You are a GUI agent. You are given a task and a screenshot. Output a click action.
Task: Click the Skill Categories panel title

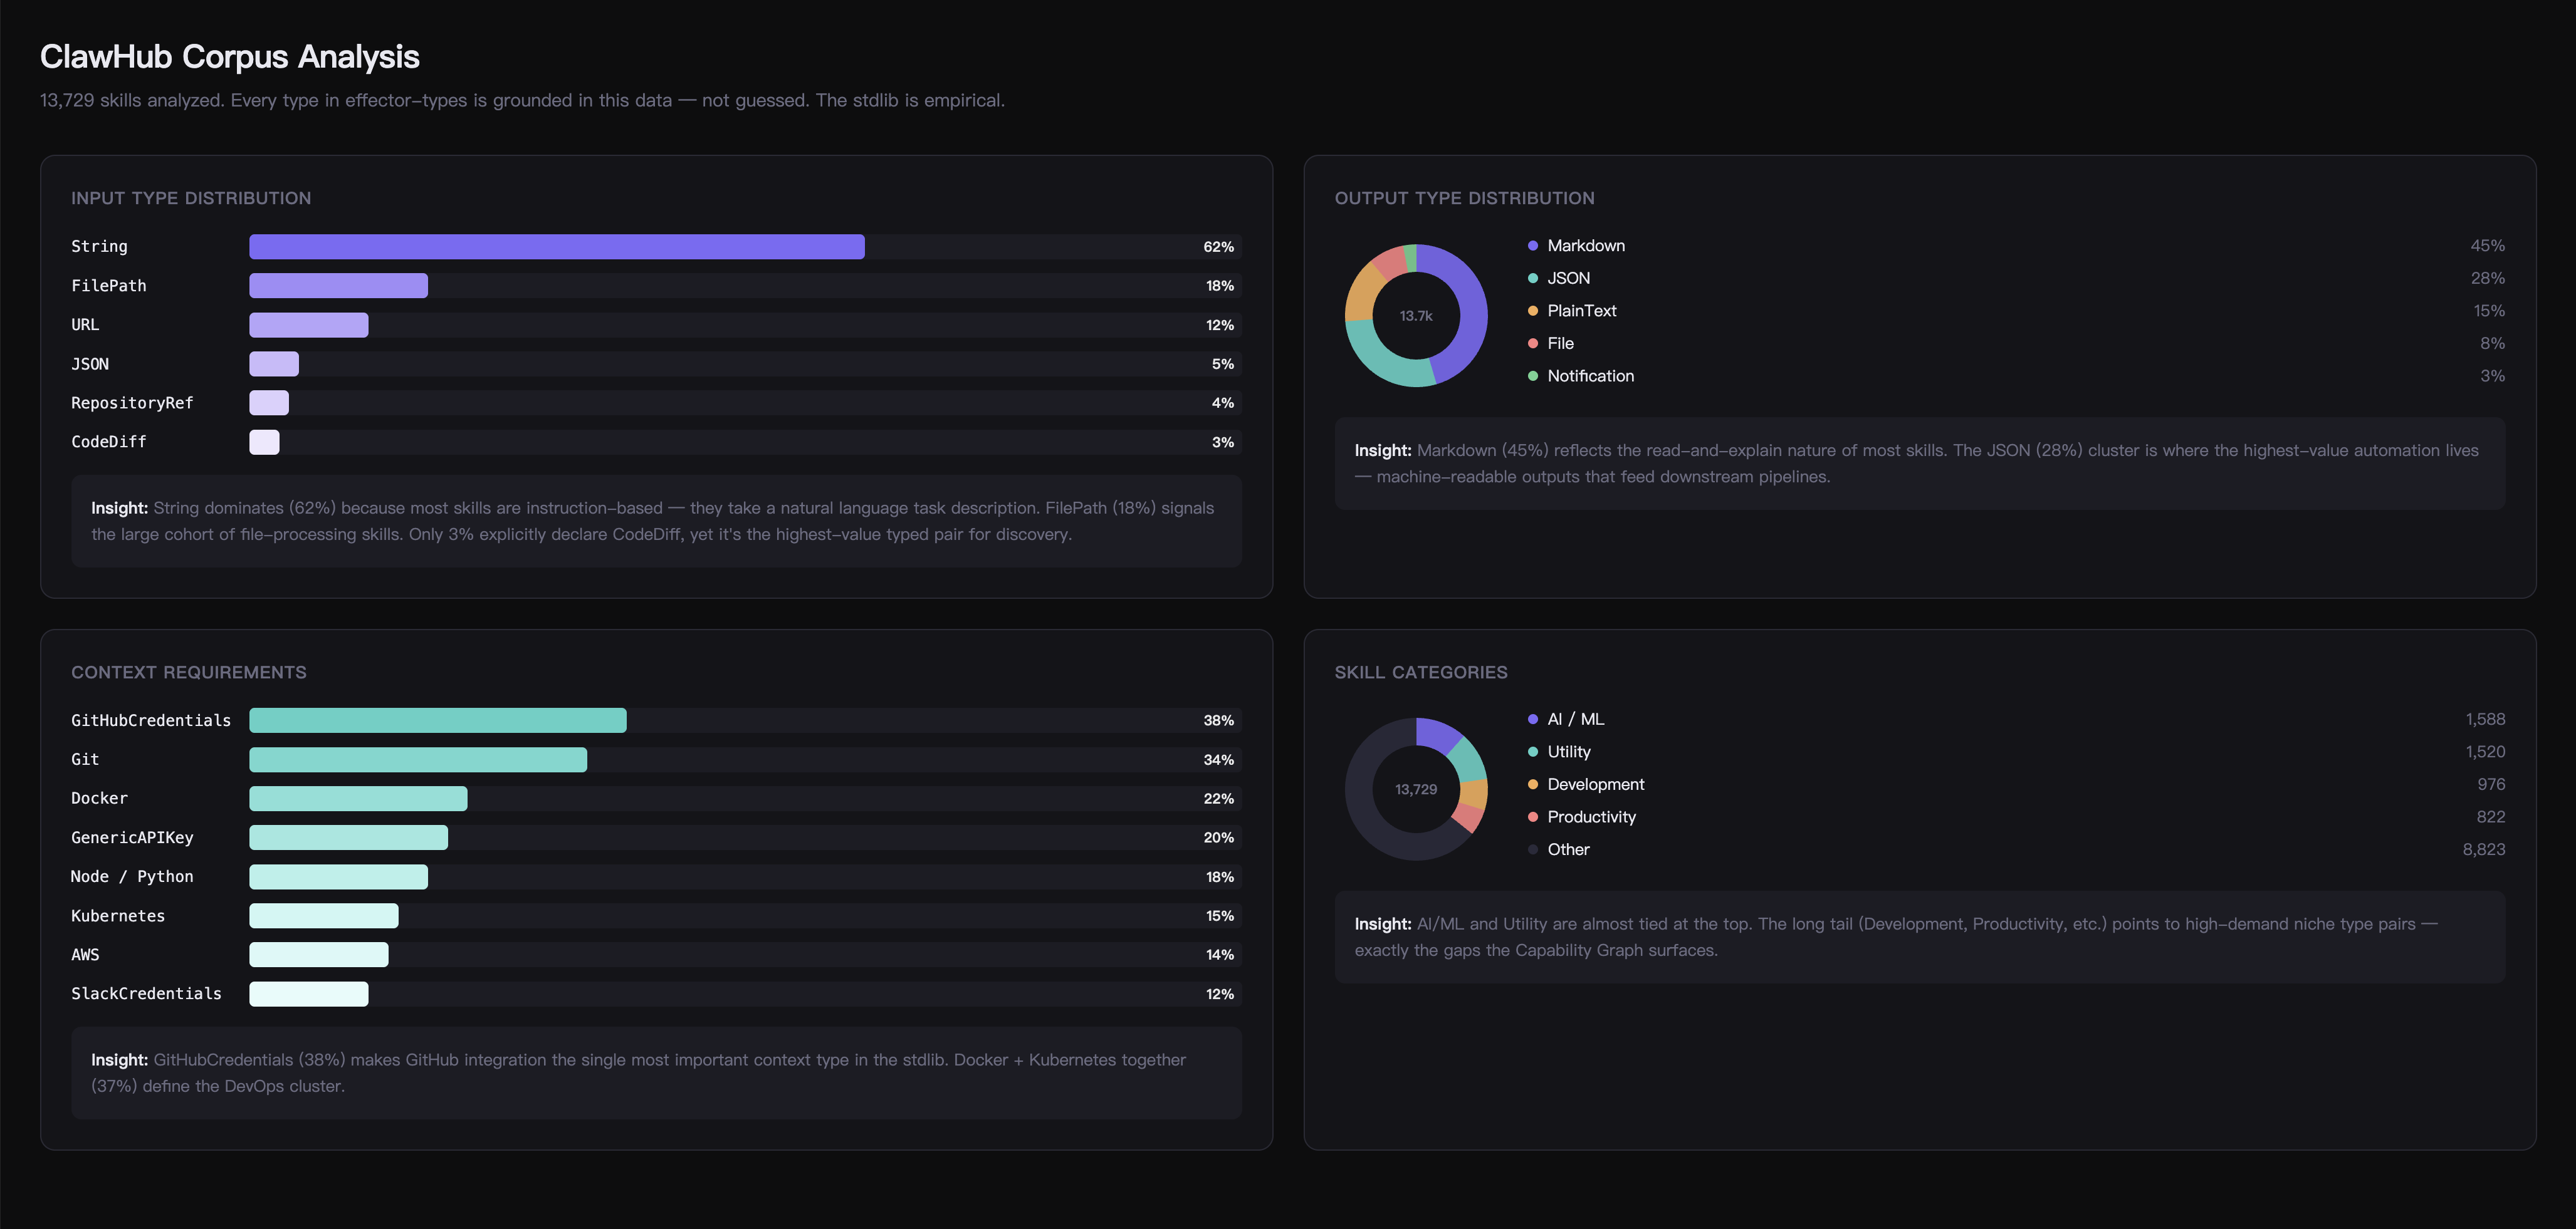coord(1420,673)
